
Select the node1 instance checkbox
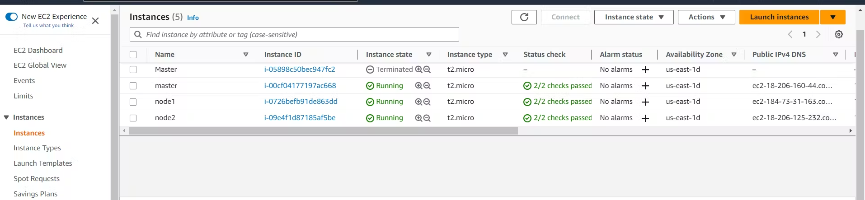pos(133,102)
